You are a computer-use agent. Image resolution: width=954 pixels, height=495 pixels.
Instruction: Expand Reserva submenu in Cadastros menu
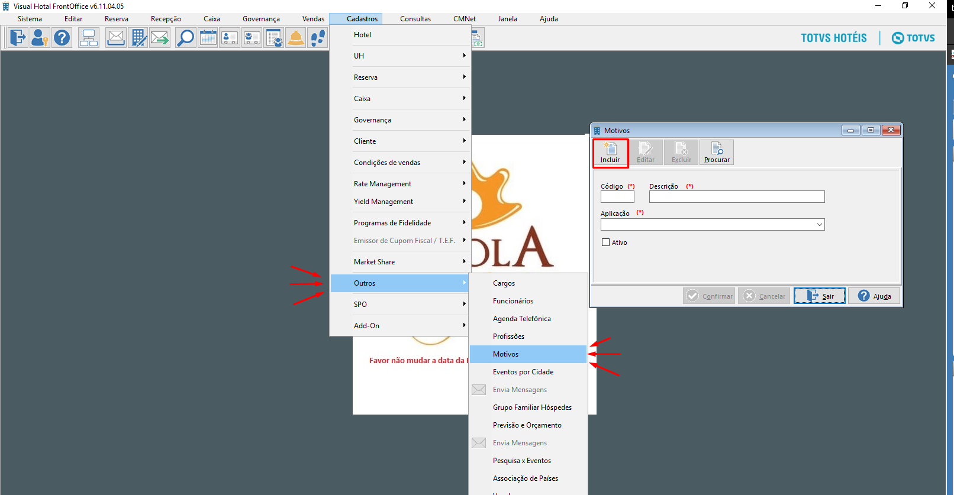click(400, 77)
